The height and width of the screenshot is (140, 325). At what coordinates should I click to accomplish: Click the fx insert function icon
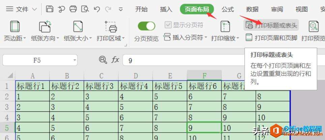pos(115,60)
